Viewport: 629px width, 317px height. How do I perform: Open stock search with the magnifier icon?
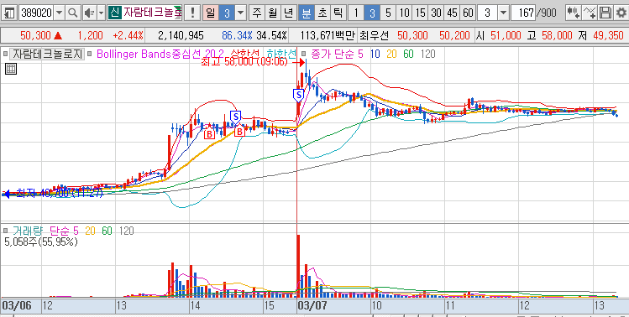72,13
